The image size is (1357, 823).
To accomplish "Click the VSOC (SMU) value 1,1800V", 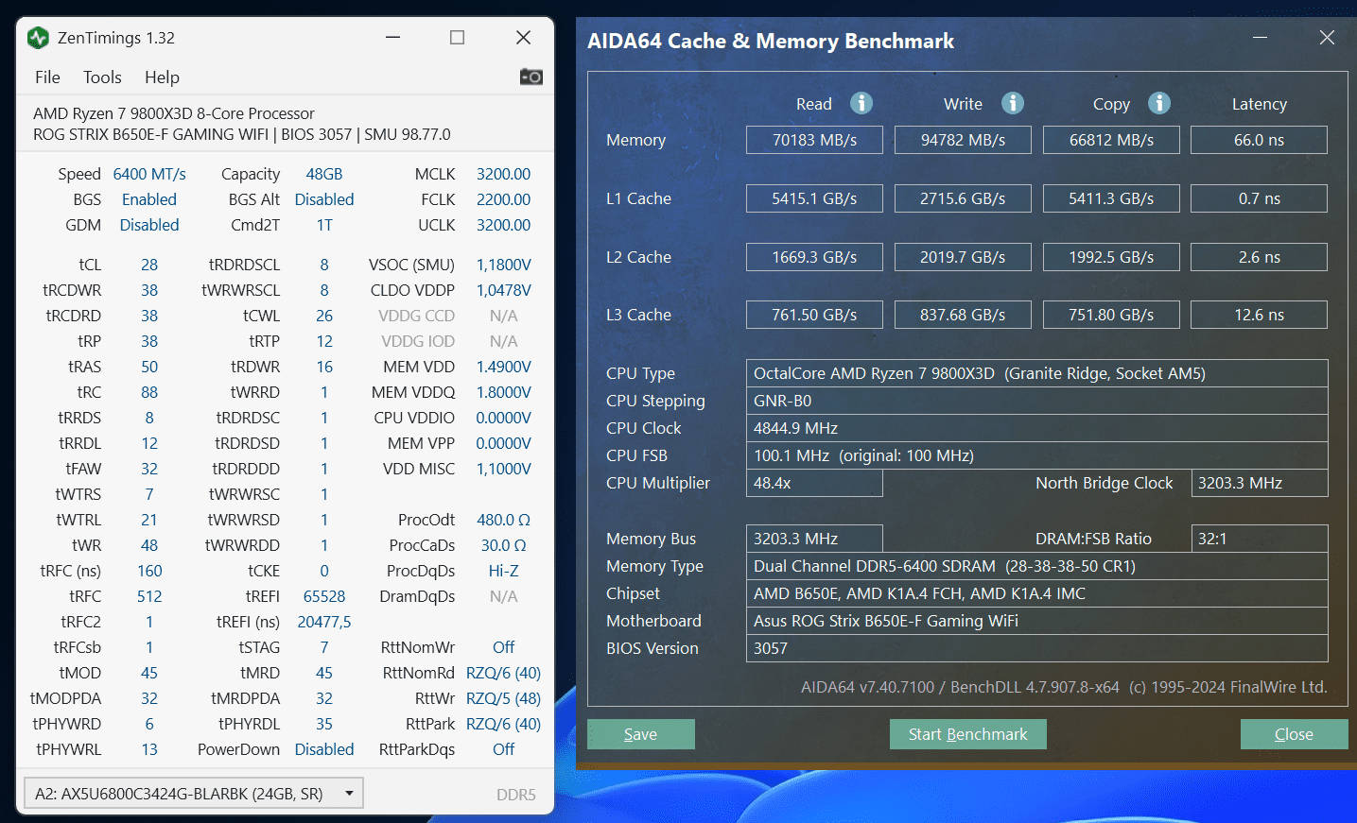I will [x=503, y=265].
